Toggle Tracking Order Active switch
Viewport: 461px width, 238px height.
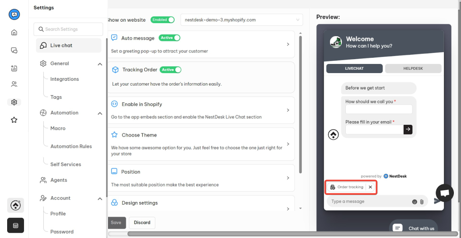coord(171,70)
